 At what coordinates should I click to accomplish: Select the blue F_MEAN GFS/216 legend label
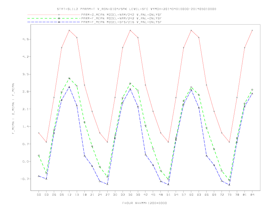(121, 22)
